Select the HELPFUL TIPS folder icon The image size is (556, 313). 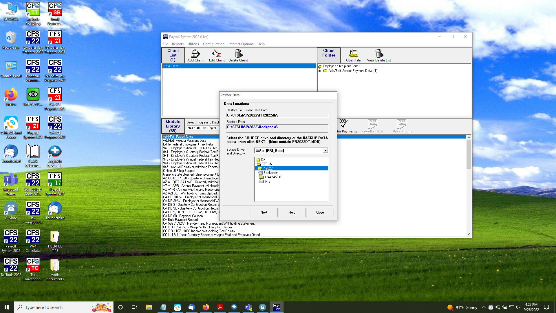pyautogui.click(x=55, y=241)
